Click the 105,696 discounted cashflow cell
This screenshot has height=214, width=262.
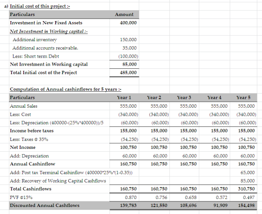(x=188, y=206)
